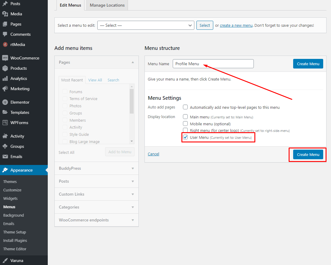Viewport: 331px width, 265px height.
Task: Open Emails submenu under Appearance
Action: pos(9,224)
